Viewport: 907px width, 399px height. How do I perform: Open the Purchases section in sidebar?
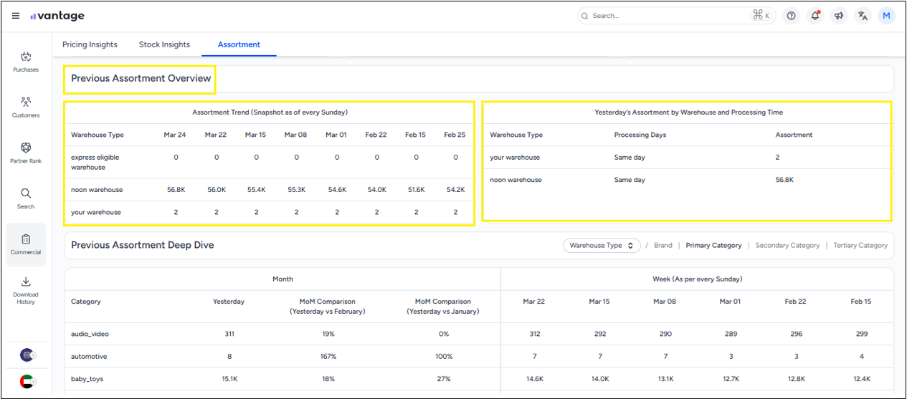point(26,62)
